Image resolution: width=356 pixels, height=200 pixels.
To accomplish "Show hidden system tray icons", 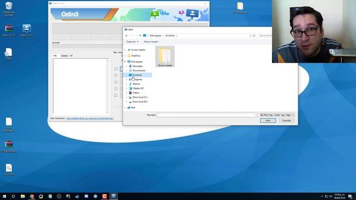I will tap(322, 196).
